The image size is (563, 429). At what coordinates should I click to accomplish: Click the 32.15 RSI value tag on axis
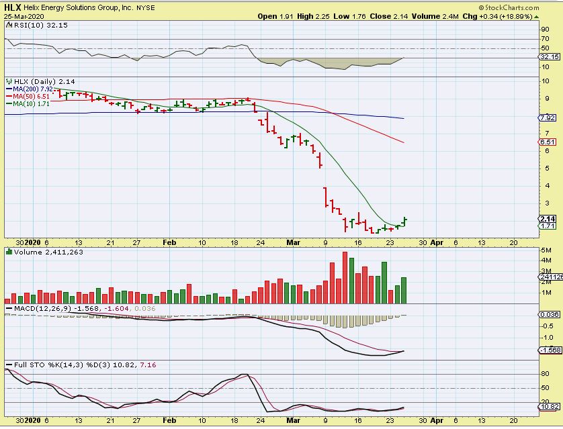tap(550, 57)
